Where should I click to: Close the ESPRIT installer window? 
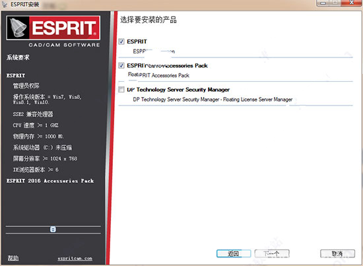click(x=351, y=3)
